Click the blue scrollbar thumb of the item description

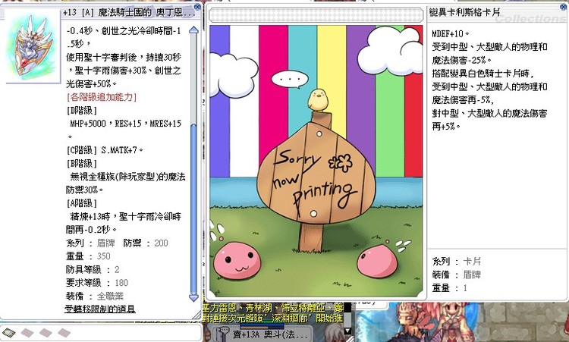tap(193, 209)
